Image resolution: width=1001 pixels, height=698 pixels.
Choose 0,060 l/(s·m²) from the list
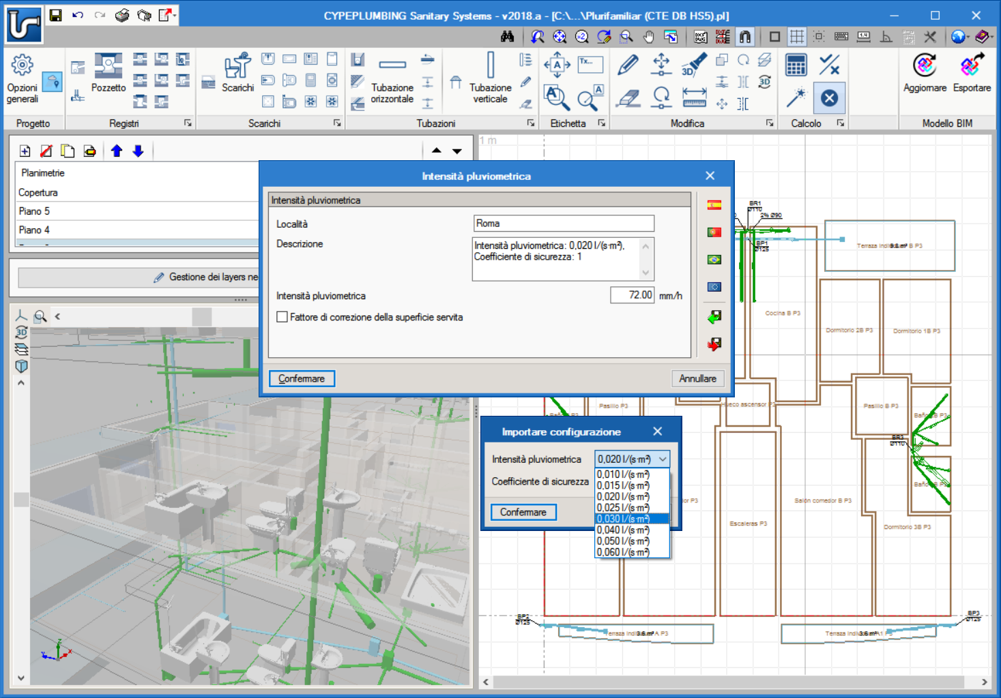click(633, 552)
